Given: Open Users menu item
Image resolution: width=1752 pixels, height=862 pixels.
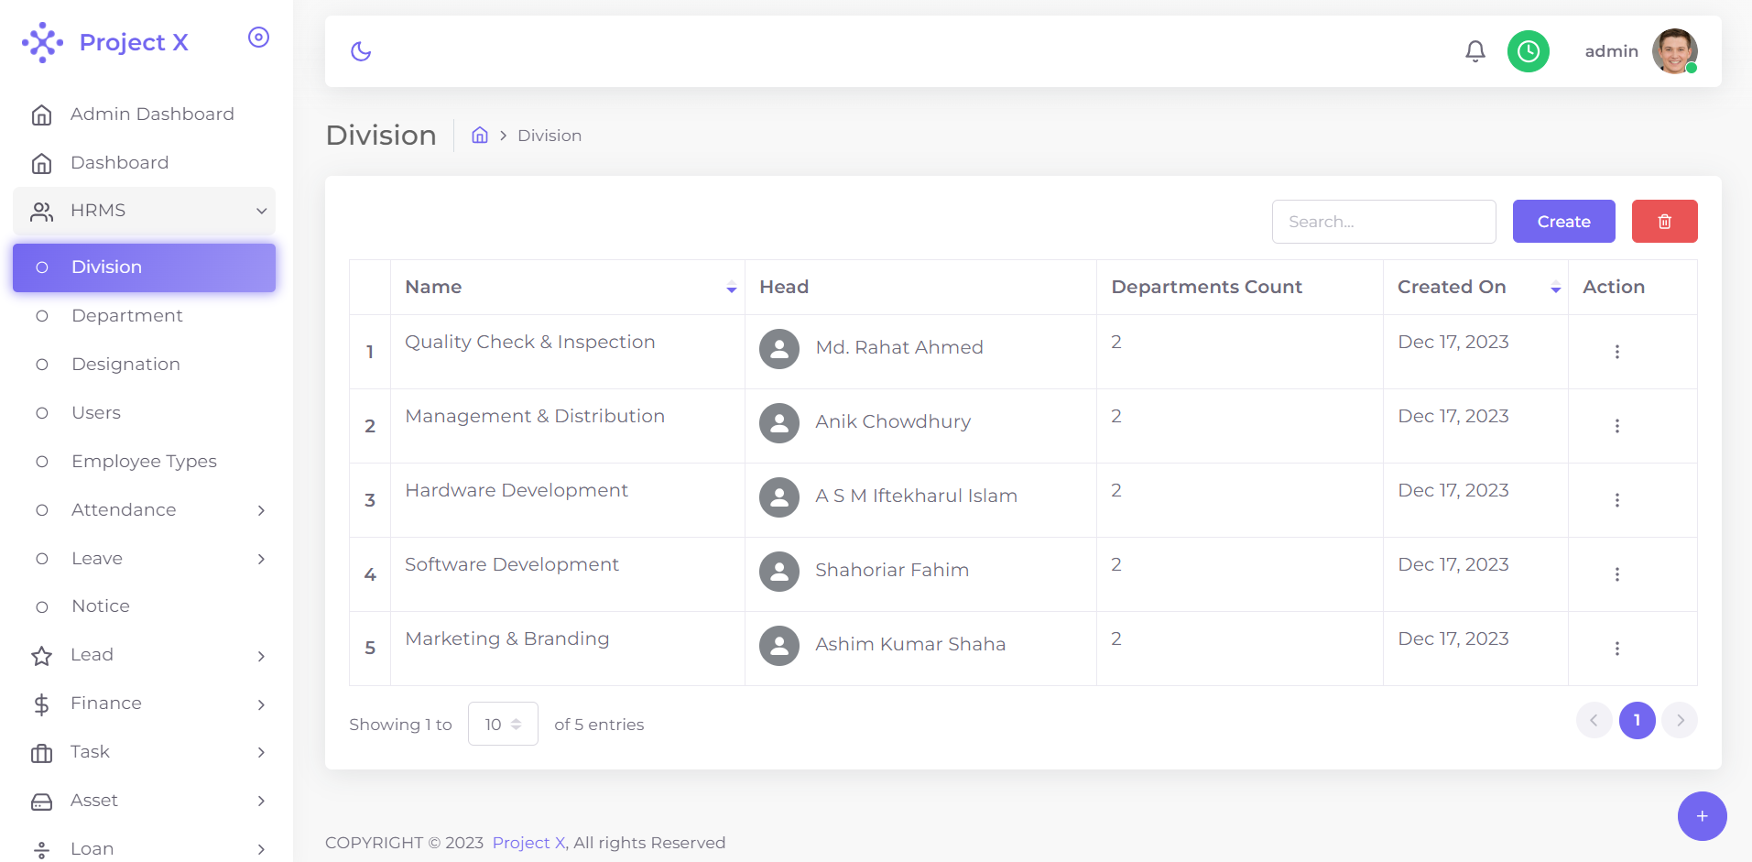Looking at the screenshot, I should point(145,413).
